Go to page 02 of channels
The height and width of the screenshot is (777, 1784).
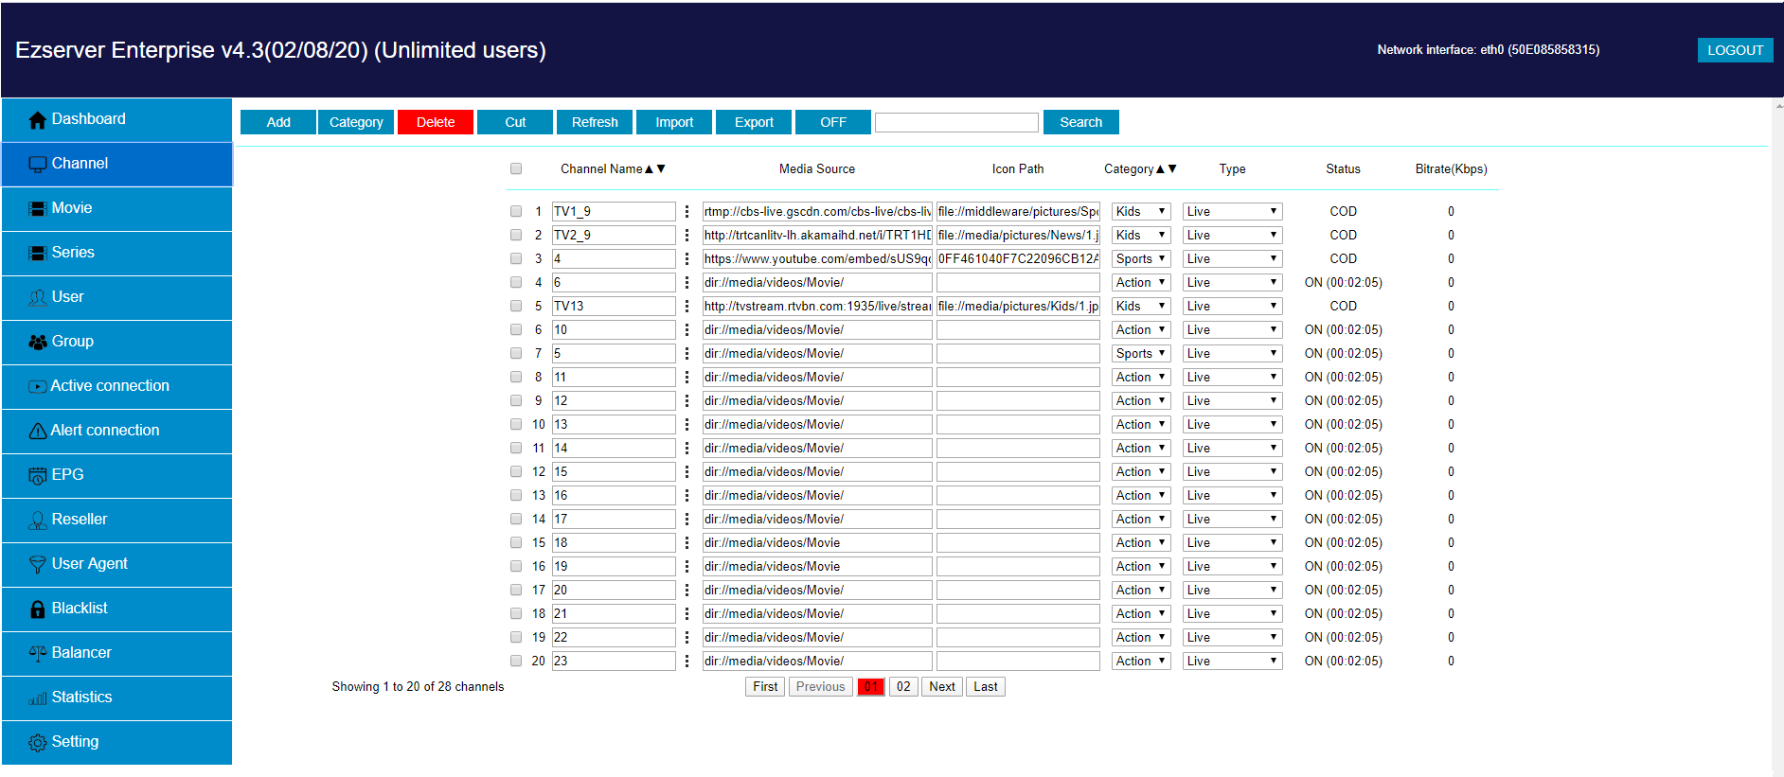coord(903,687)
